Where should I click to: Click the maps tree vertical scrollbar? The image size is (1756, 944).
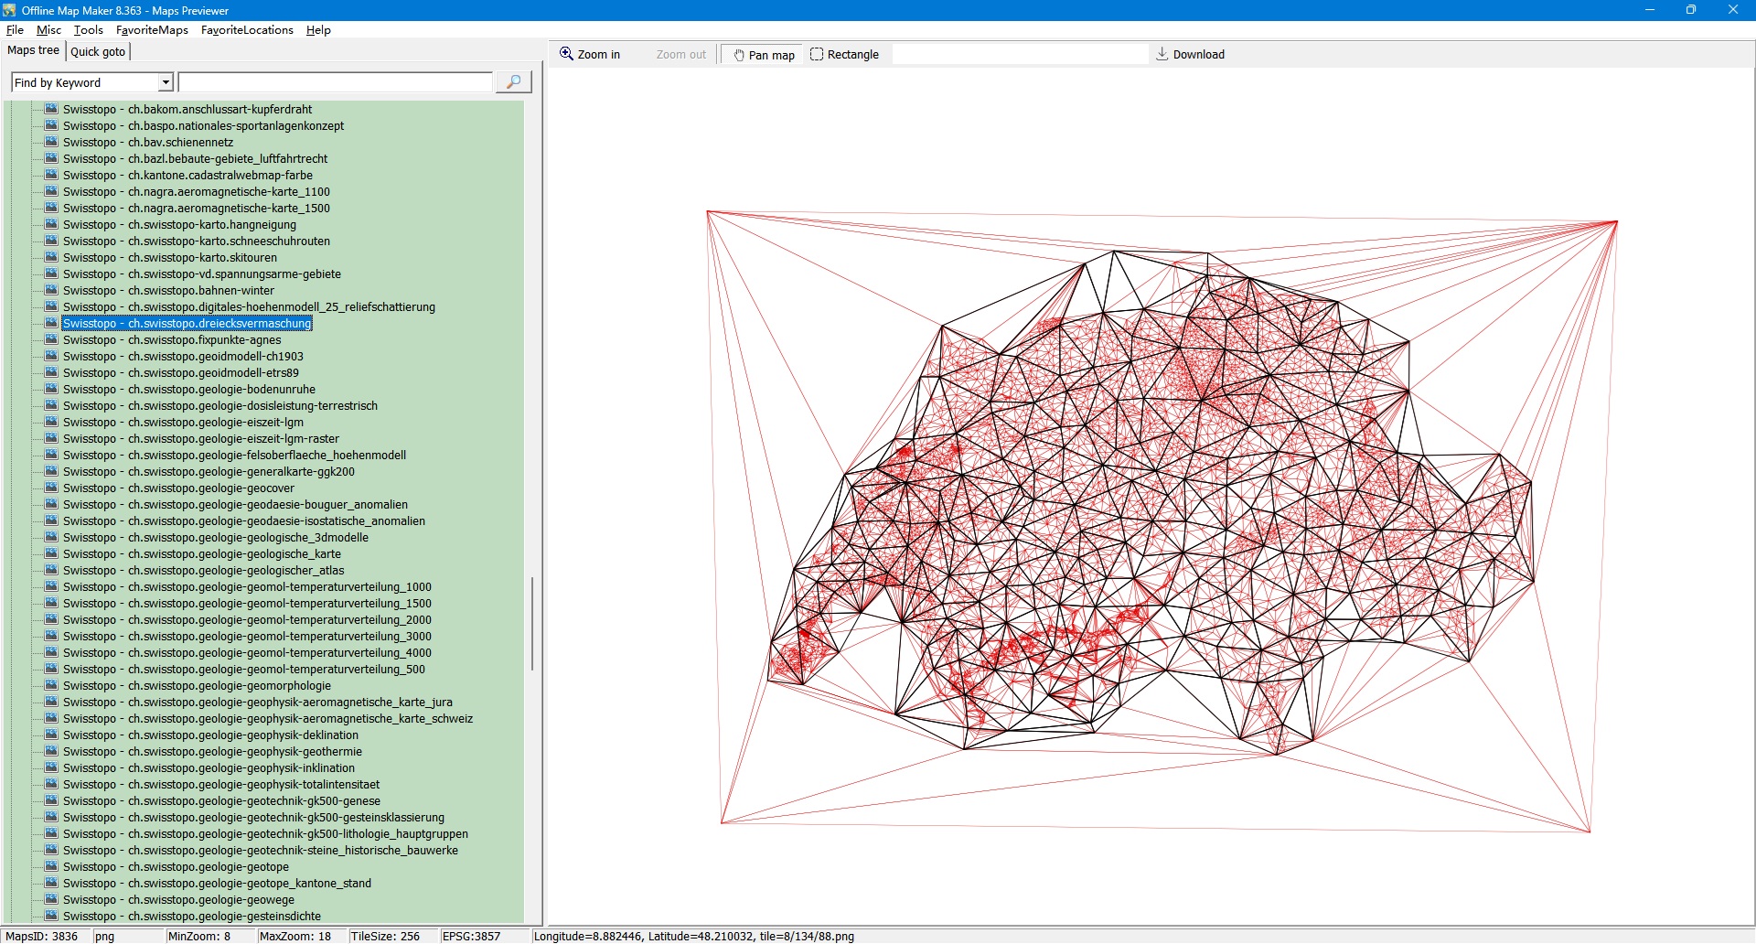[531, 622]
